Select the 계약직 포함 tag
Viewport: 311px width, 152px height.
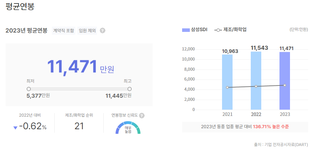click(64, 31)
